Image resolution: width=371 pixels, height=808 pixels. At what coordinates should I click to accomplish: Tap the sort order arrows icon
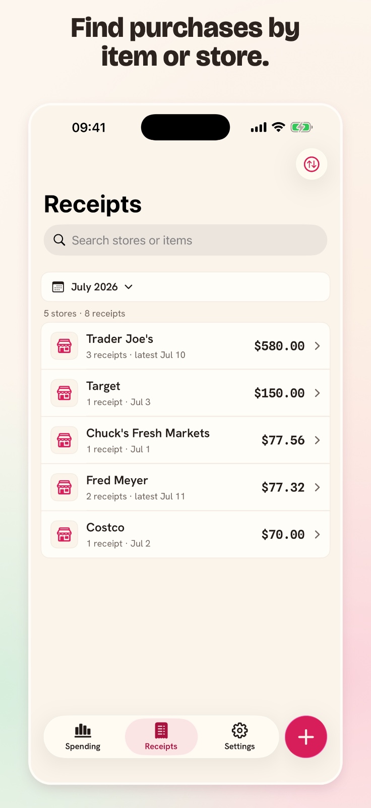[x=312, y=164]
